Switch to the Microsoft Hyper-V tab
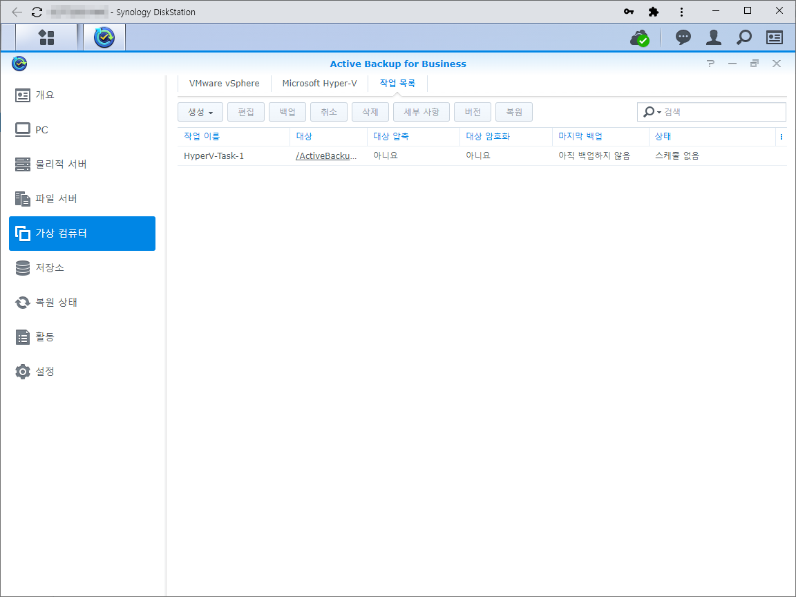This screenshot has width=796, height=597. pyautogui.click(x=319, y=83)
